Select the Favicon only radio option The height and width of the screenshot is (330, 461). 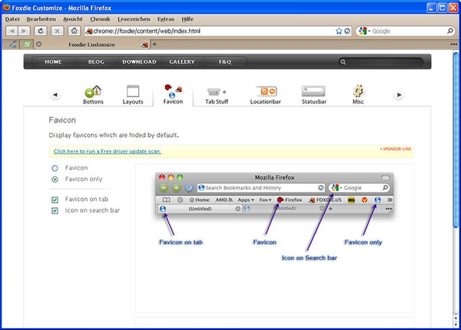point(55,180)
